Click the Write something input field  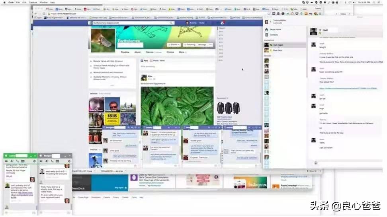(177, 66)
